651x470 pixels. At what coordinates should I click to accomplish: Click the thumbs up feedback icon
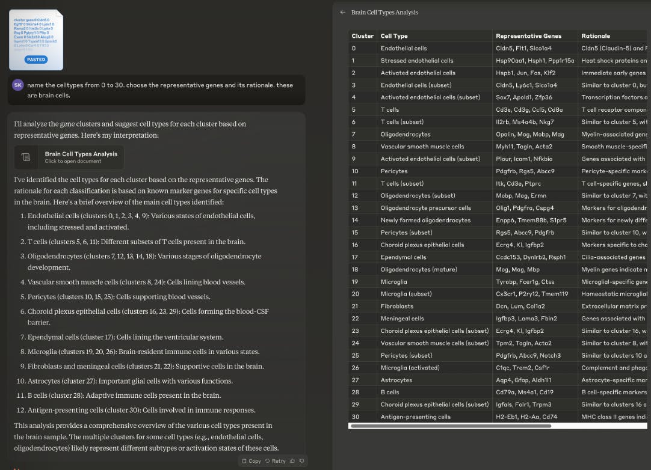click(x=292, y=461)
